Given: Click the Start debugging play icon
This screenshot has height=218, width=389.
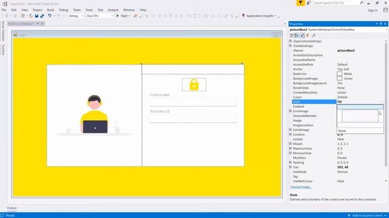Looking at the screenshot, I should tap(117, 16).
